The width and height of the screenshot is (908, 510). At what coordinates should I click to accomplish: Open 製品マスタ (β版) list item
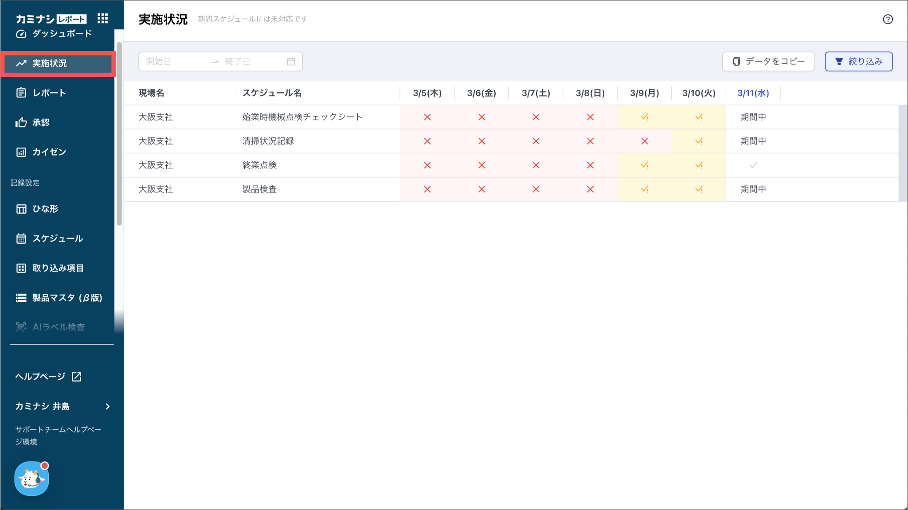click(67, 298)
